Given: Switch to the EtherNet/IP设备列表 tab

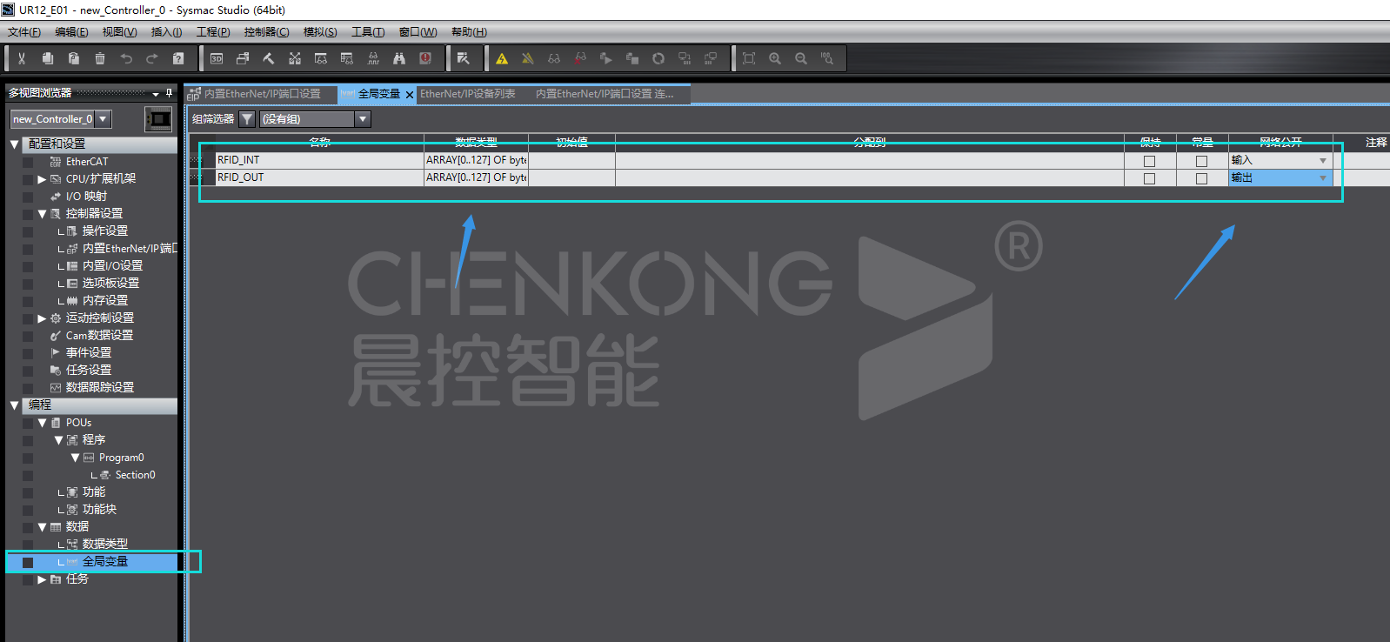Looking at the screenshot, I should tap(468, 94).
